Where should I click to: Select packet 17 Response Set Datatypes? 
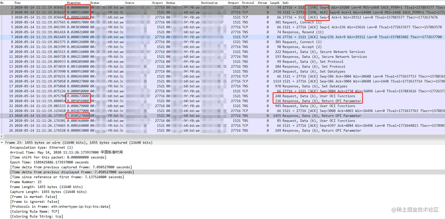click(222, 86)
